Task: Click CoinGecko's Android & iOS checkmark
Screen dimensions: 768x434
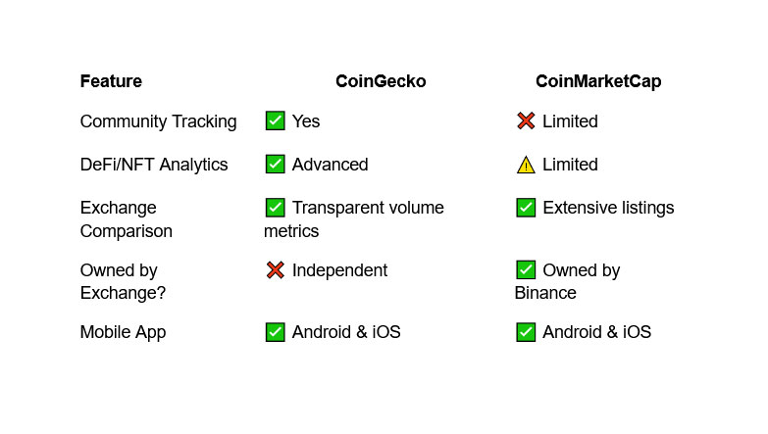Action: click(x=275, y=332)
